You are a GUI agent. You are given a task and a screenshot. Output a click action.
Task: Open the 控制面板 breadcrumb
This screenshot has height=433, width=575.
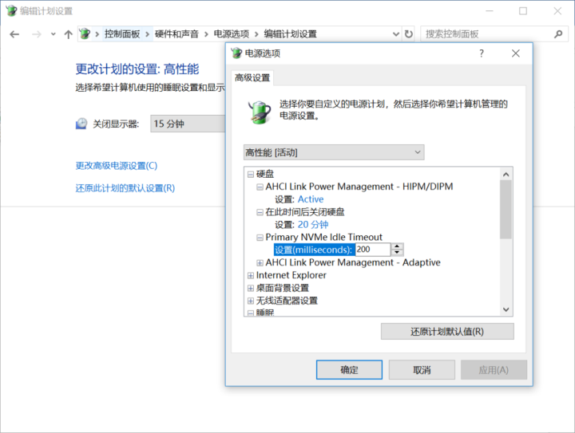(x=122, y=34)
